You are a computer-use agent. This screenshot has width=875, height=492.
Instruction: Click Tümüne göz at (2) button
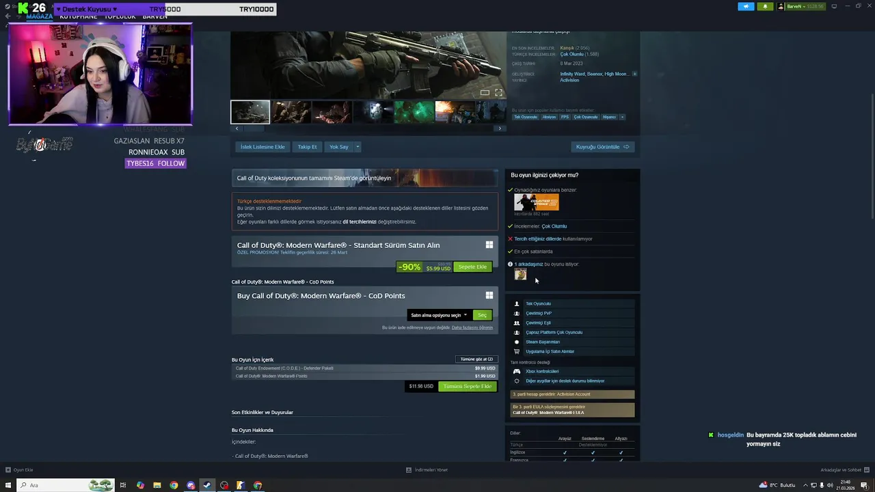[x=476, y=359]
